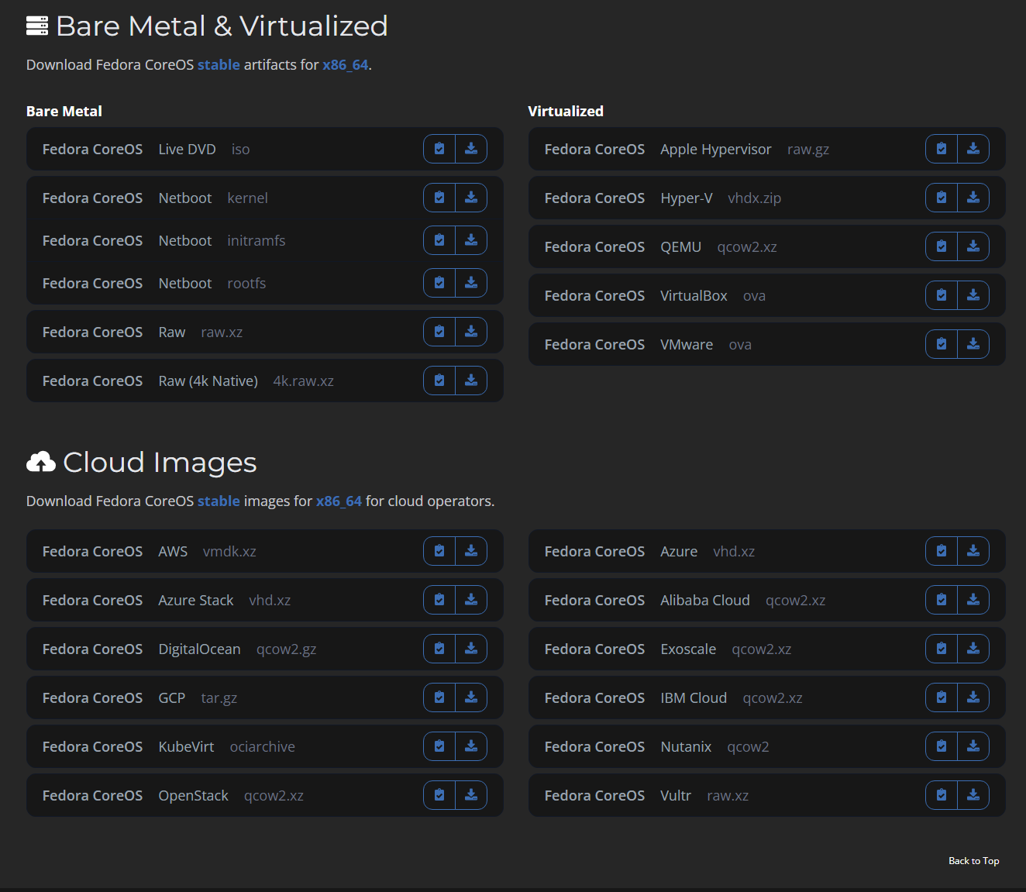Download the Live DVD iso image
This screenshot has height=892, width=1026.
click(x=471, y=149)
